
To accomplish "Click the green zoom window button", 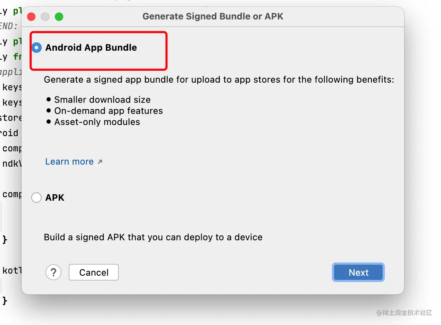I will coord(59,17).
